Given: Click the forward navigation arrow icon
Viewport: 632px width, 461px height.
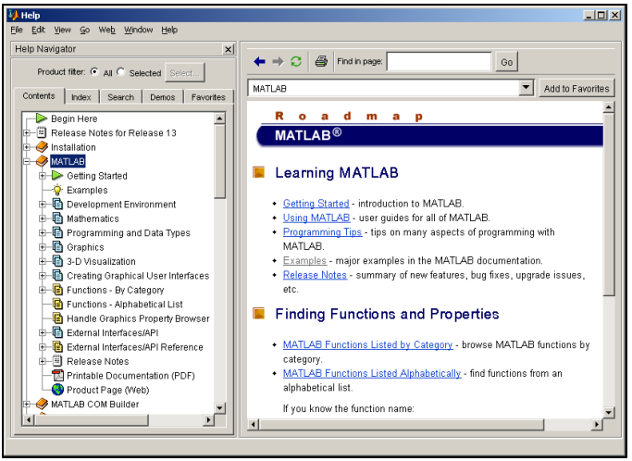Looking at the screenshot, I should click(278, 62).
